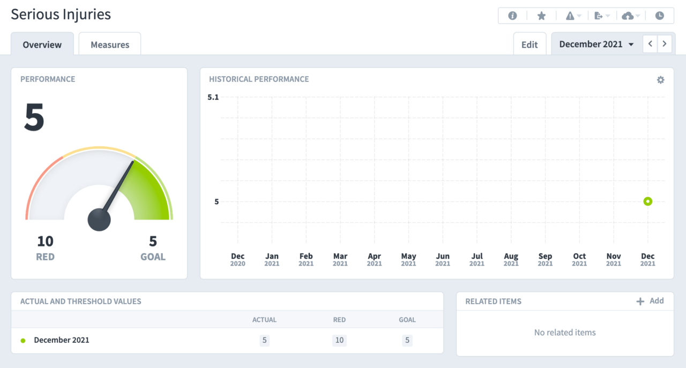Open the measure info icon
This screenshot has width=686, height=368.
512,16
